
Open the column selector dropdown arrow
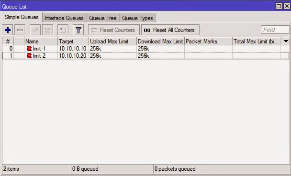click(286, 41)
